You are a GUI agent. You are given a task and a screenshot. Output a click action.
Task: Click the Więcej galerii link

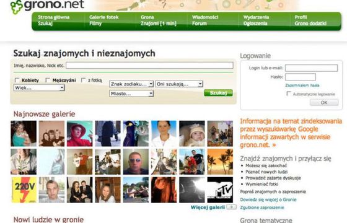point(208,208)
